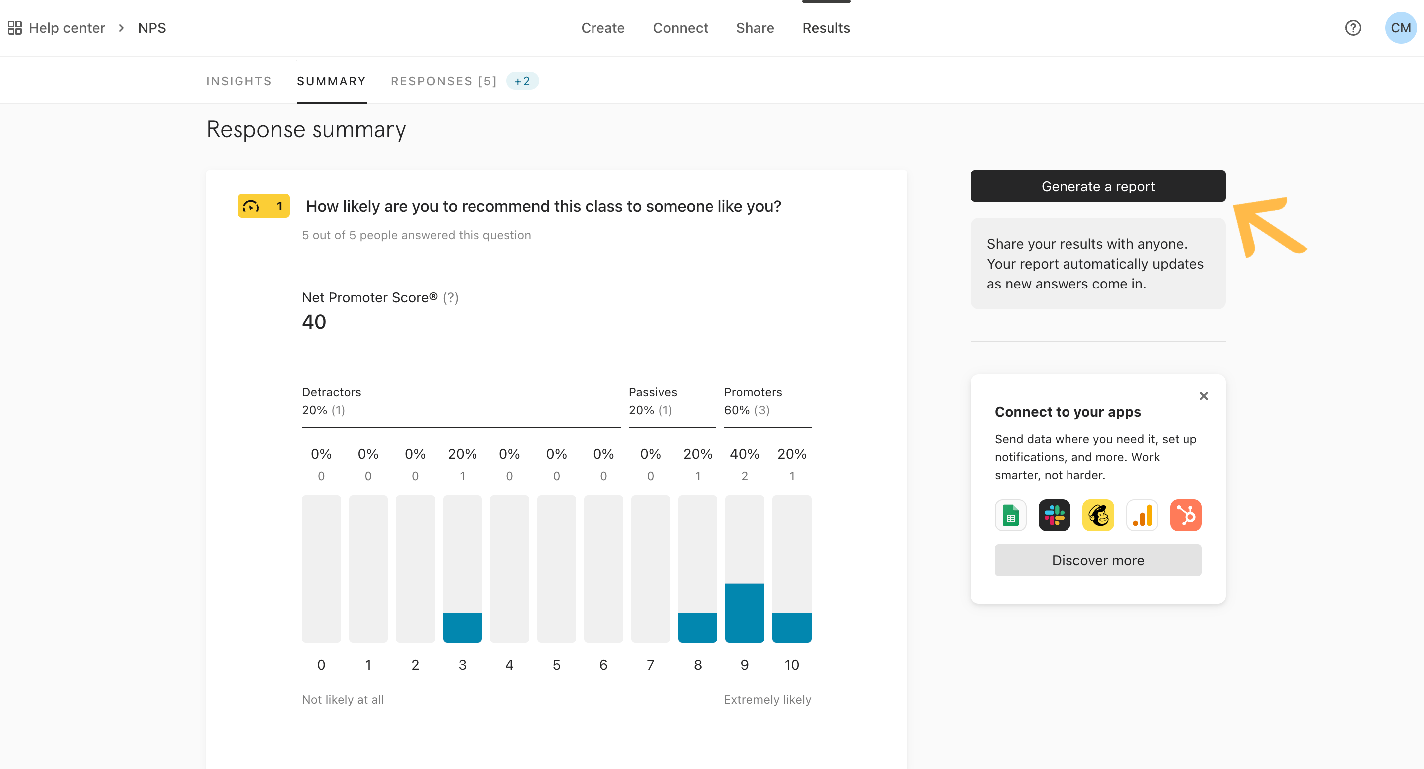Click the empty score 5 bar
Image resolution: width=1424 pixels, height=769 pixels.
tap(556, 569)
